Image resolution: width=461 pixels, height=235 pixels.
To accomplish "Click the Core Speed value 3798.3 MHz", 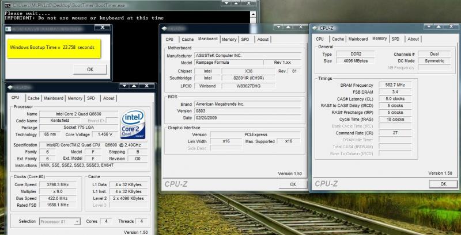I will (x=58, y=184).
